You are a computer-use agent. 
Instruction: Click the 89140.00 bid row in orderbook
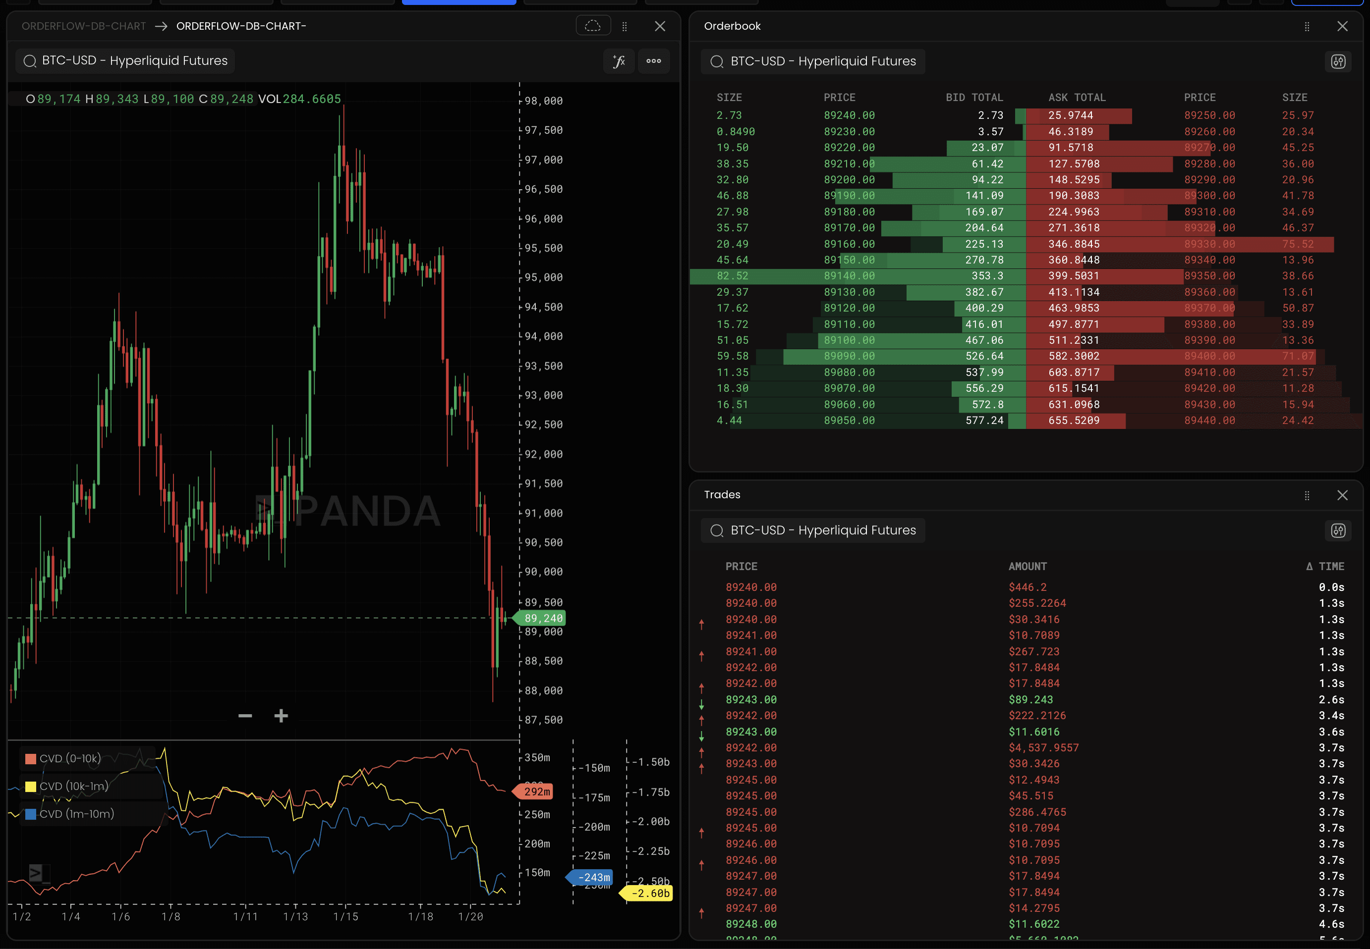[x=849, y=276]
